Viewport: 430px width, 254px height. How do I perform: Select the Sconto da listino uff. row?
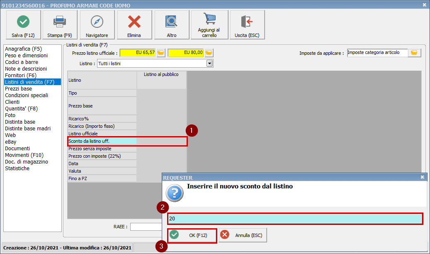click(127, 141)
